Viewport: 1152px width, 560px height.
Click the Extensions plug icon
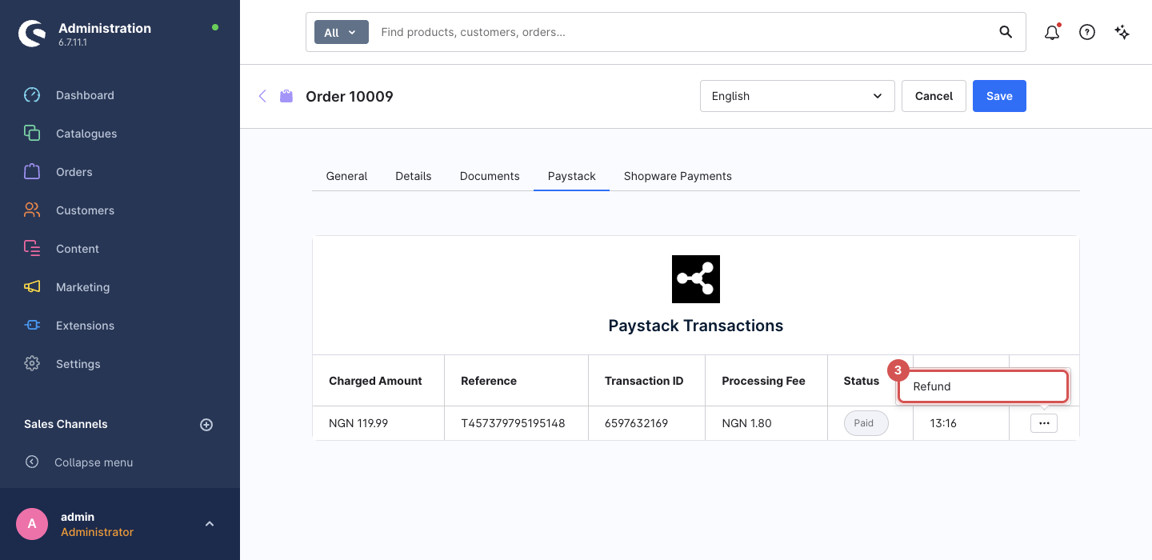pyautogui.click(x=32, y=326)
